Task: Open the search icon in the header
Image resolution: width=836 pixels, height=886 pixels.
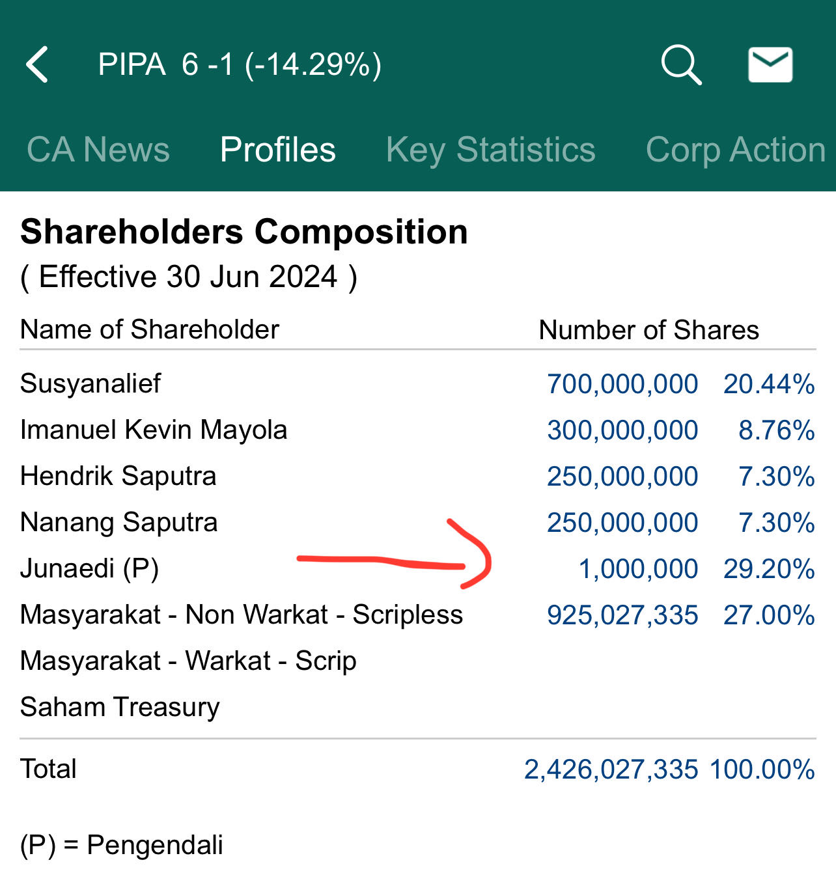Action: (681, 64)
